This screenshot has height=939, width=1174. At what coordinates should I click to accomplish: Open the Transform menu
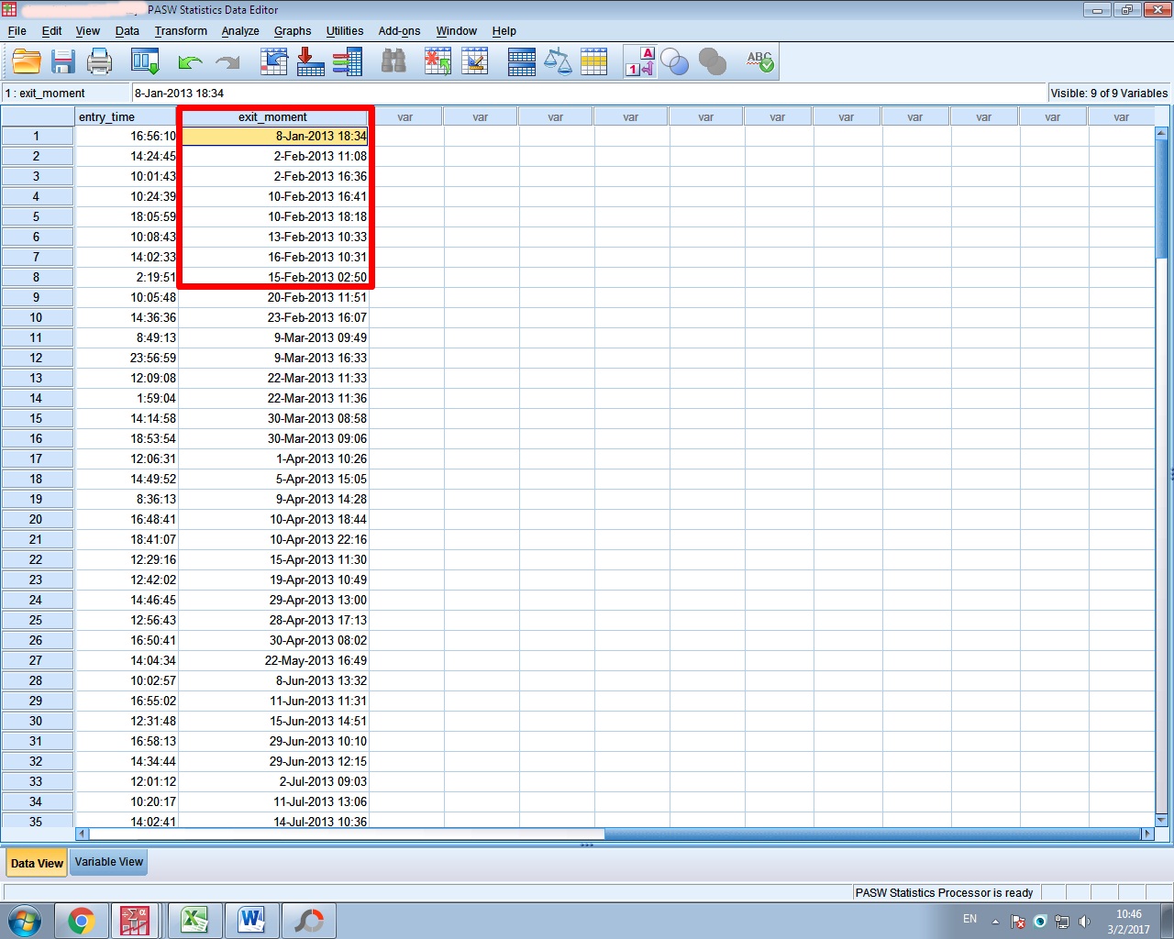181,31
